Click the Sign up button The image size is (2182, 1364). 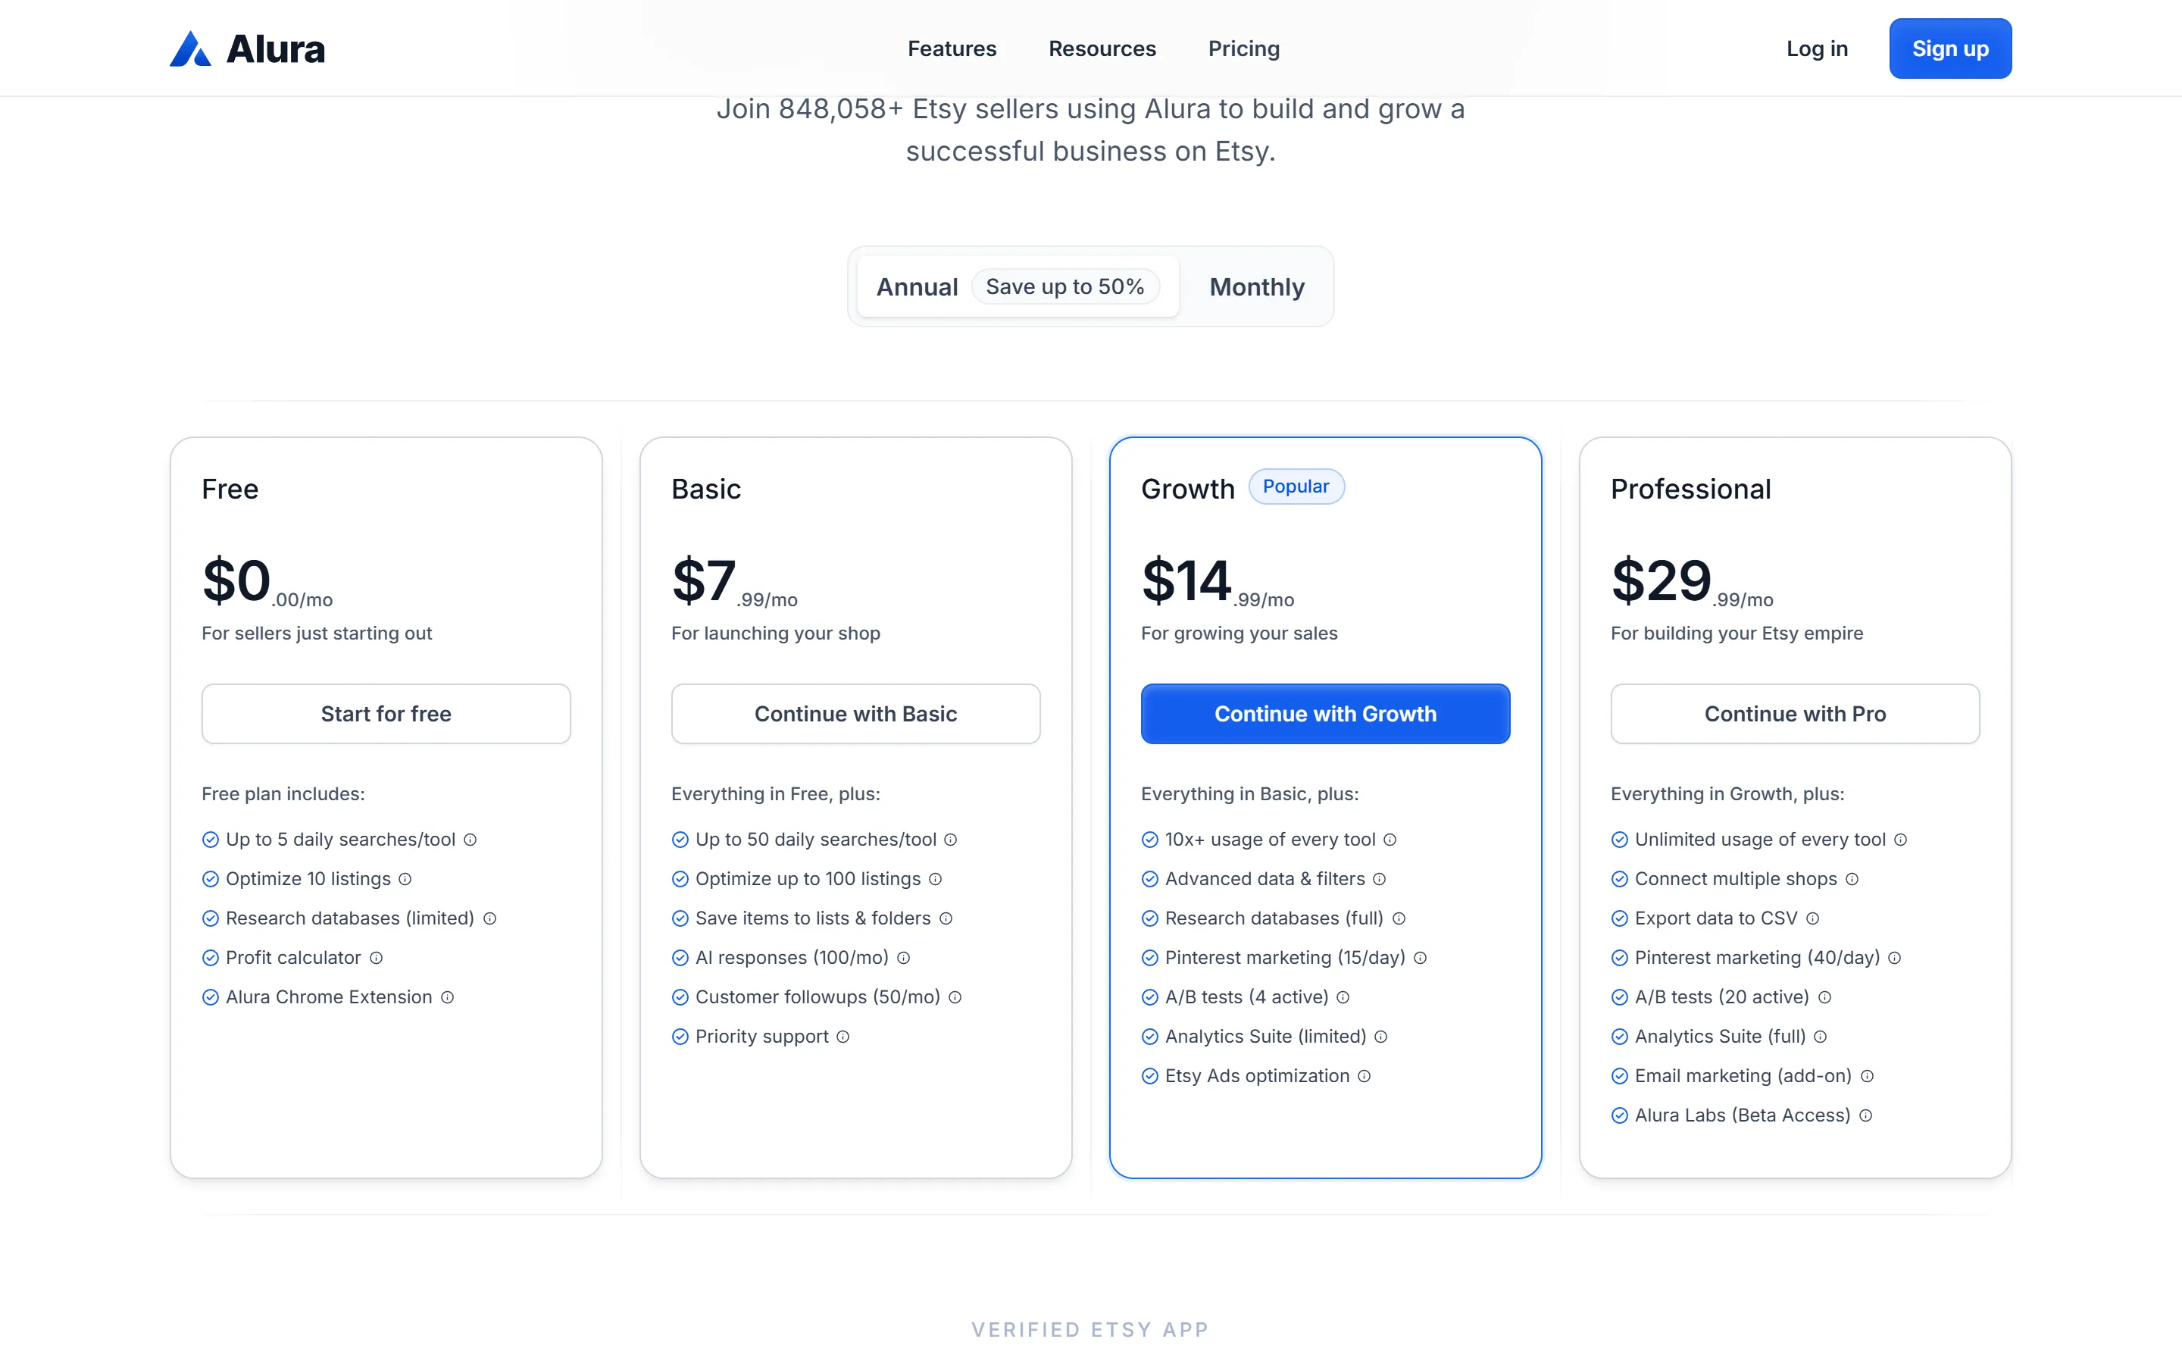tap(1950, 48)
